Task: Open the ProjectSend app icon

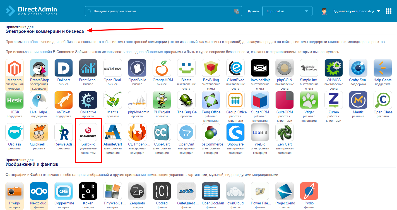Action: (x=285, y=191)
